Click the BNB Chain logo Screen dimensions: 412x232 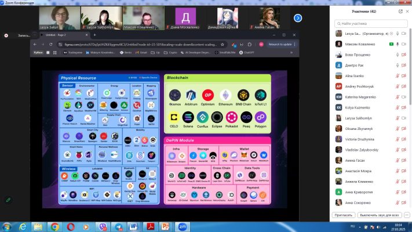pos(243,95)
